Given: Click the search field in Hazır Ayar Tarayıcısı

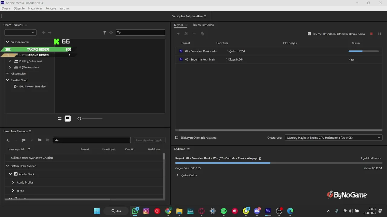Looking at the screenshot, I should (x=92, y=140).
